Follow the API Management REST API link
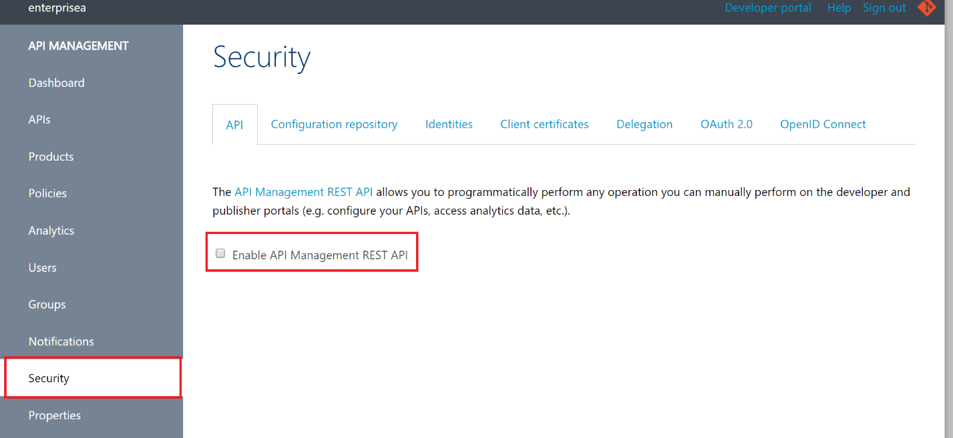The height and width of the screenshot is (438, 953). point(303,191)
